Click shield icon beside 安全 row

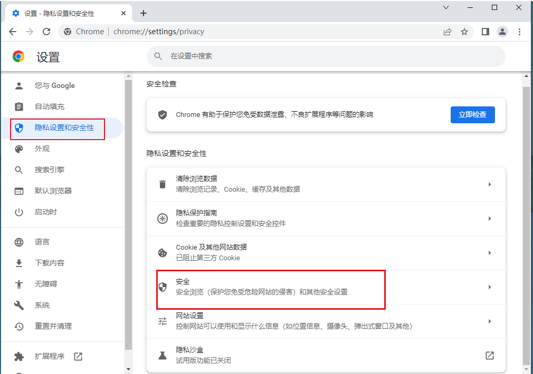tap(163, 287)
